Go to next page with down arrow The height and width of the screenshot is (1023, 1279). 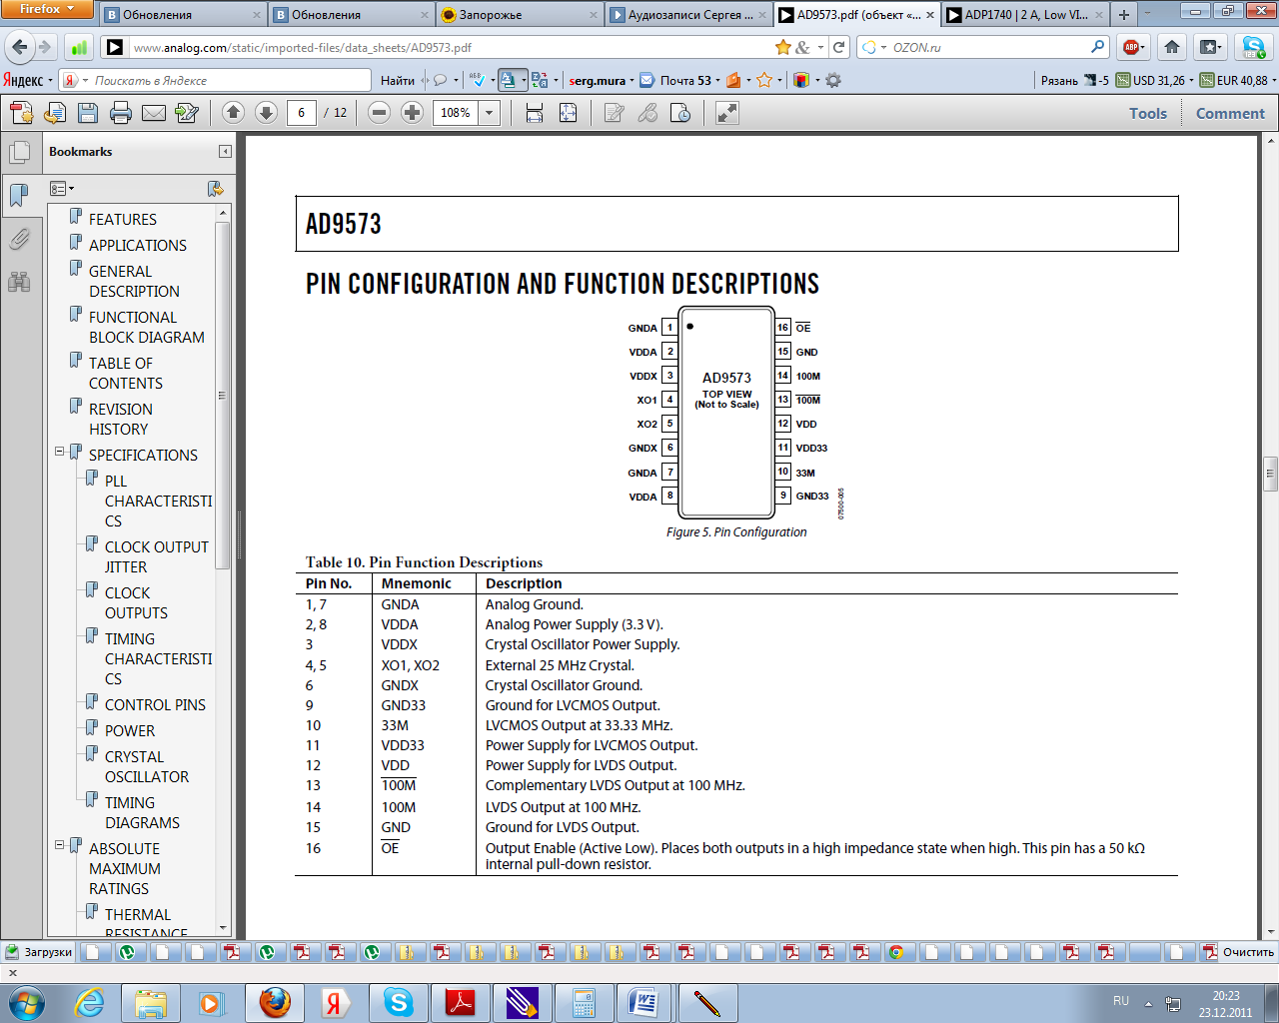click(266, 113)
